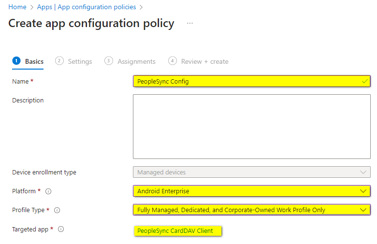The image size is (377, 244).
Task: Click the green validation checkmark in Name
Action: click(x=364, y=81)
